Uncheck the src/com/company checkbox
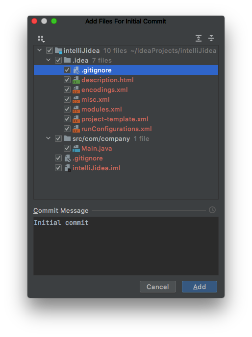The width and height of the screenshot is (252, 337). [58, 138]
